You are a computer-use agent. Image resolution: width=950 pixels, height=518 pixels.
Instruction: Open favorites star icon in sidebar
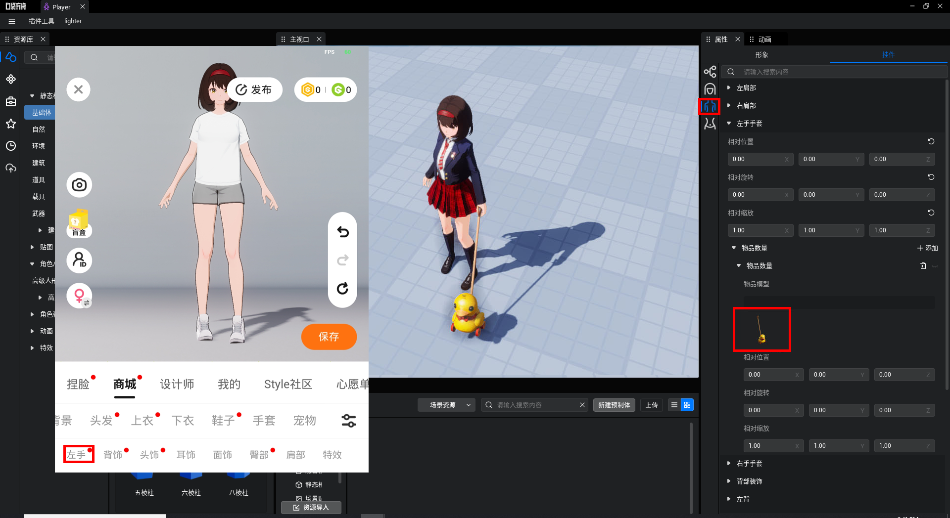(x=11, y=124)
